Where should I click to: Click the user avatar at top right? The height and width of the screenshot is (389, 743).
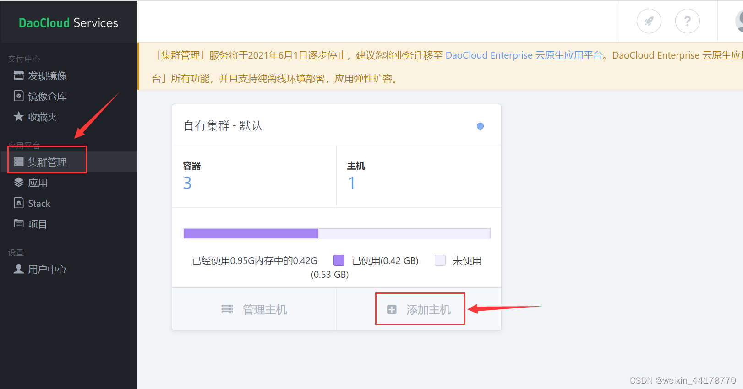pos(739,21)
